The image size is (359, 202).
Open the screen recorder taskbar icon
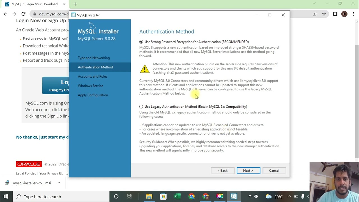[x=220, y=196]
